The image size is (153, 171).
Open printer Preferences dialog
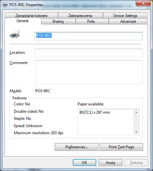coord(77,147)
